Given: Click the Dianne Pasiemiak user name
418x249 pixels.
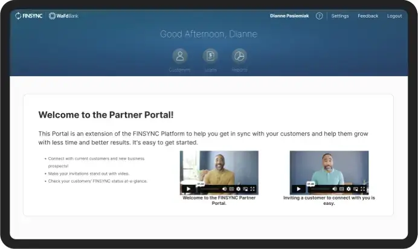Looking at the screenshot, I should [x=289, y=16].
